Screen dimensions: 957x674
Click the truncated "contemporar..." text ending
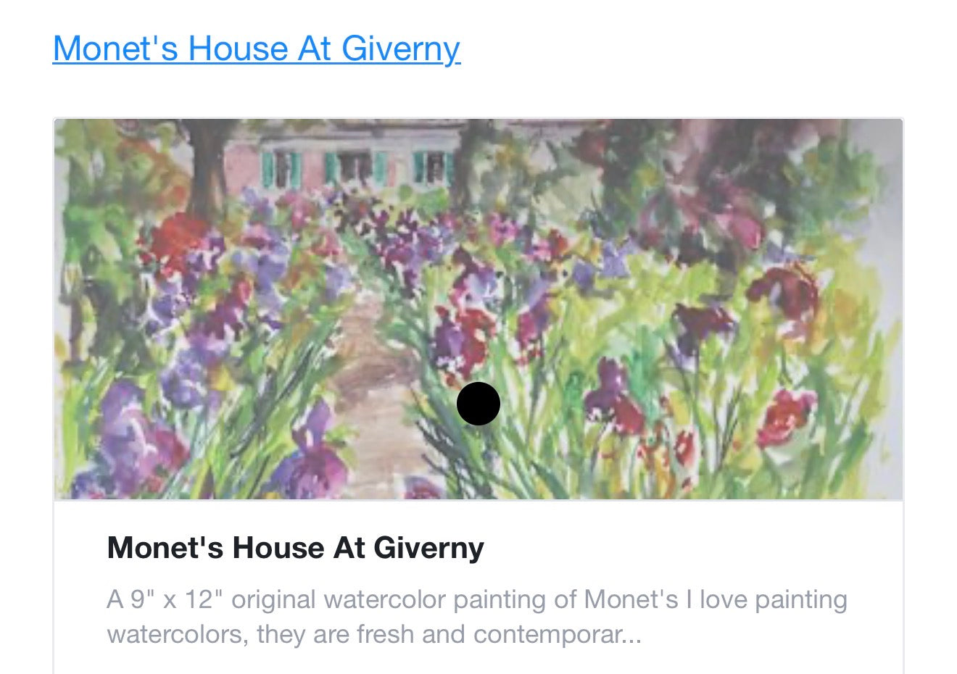(x=557, y=635)
